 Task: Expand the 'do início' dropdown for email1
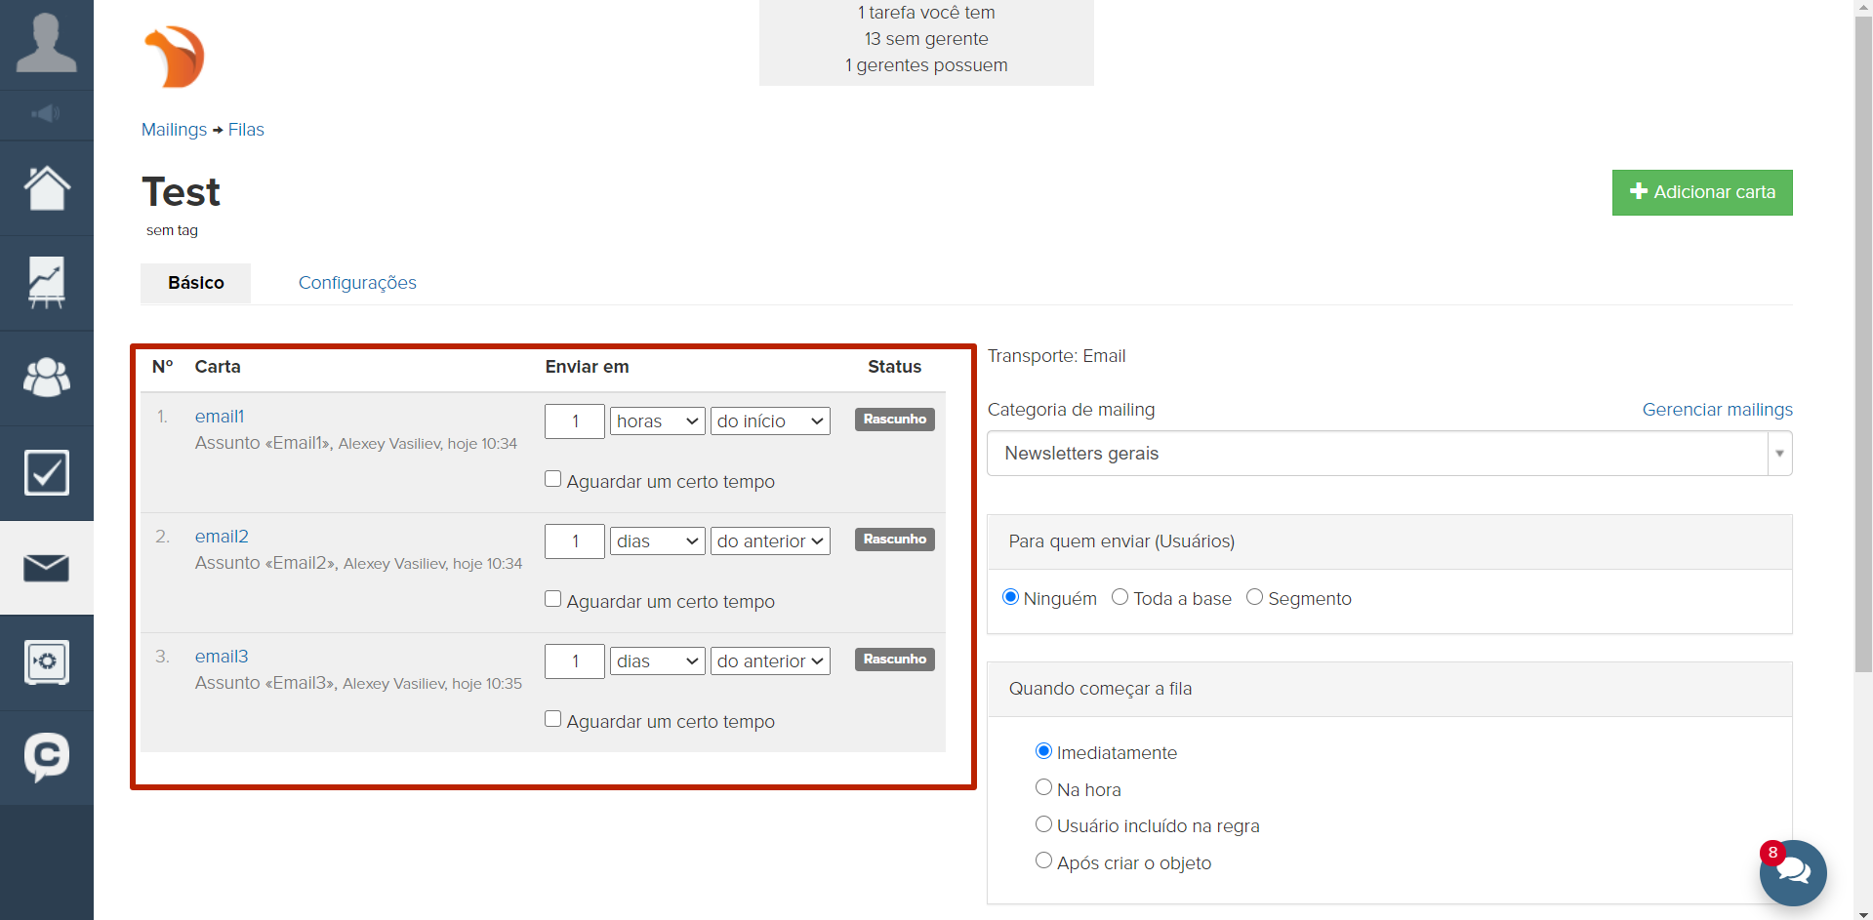coord(769,421)
